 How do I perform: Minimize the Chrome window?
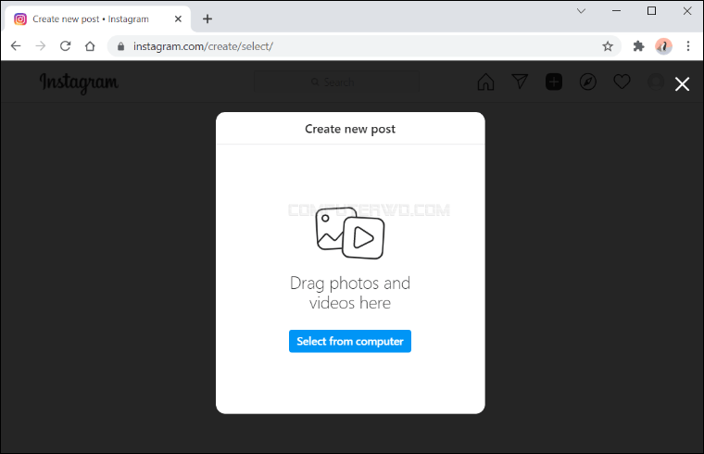coord(616,11)
